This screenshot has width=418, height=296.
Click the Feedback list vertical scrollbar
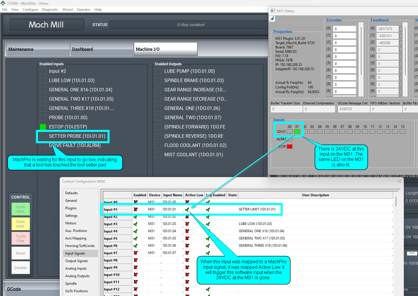tap(406, 59)
